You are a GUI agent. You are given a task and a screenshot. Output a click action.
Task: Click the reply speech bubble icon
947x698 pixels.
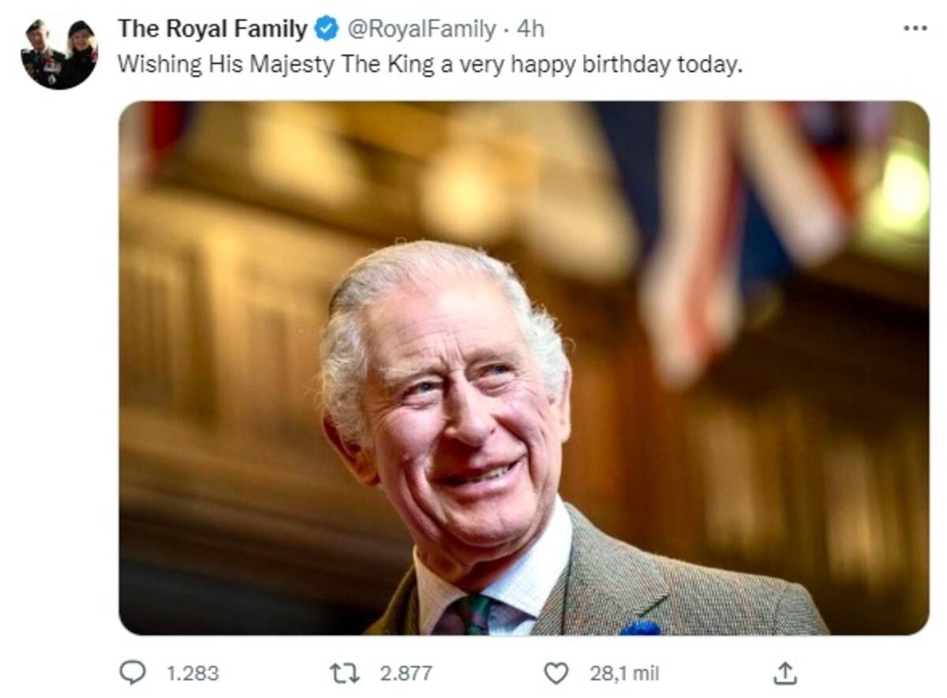133,672
